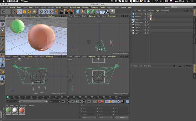Open the Render menu
Image resolution: width=196 pixels, height=121 pixels.
59,7
